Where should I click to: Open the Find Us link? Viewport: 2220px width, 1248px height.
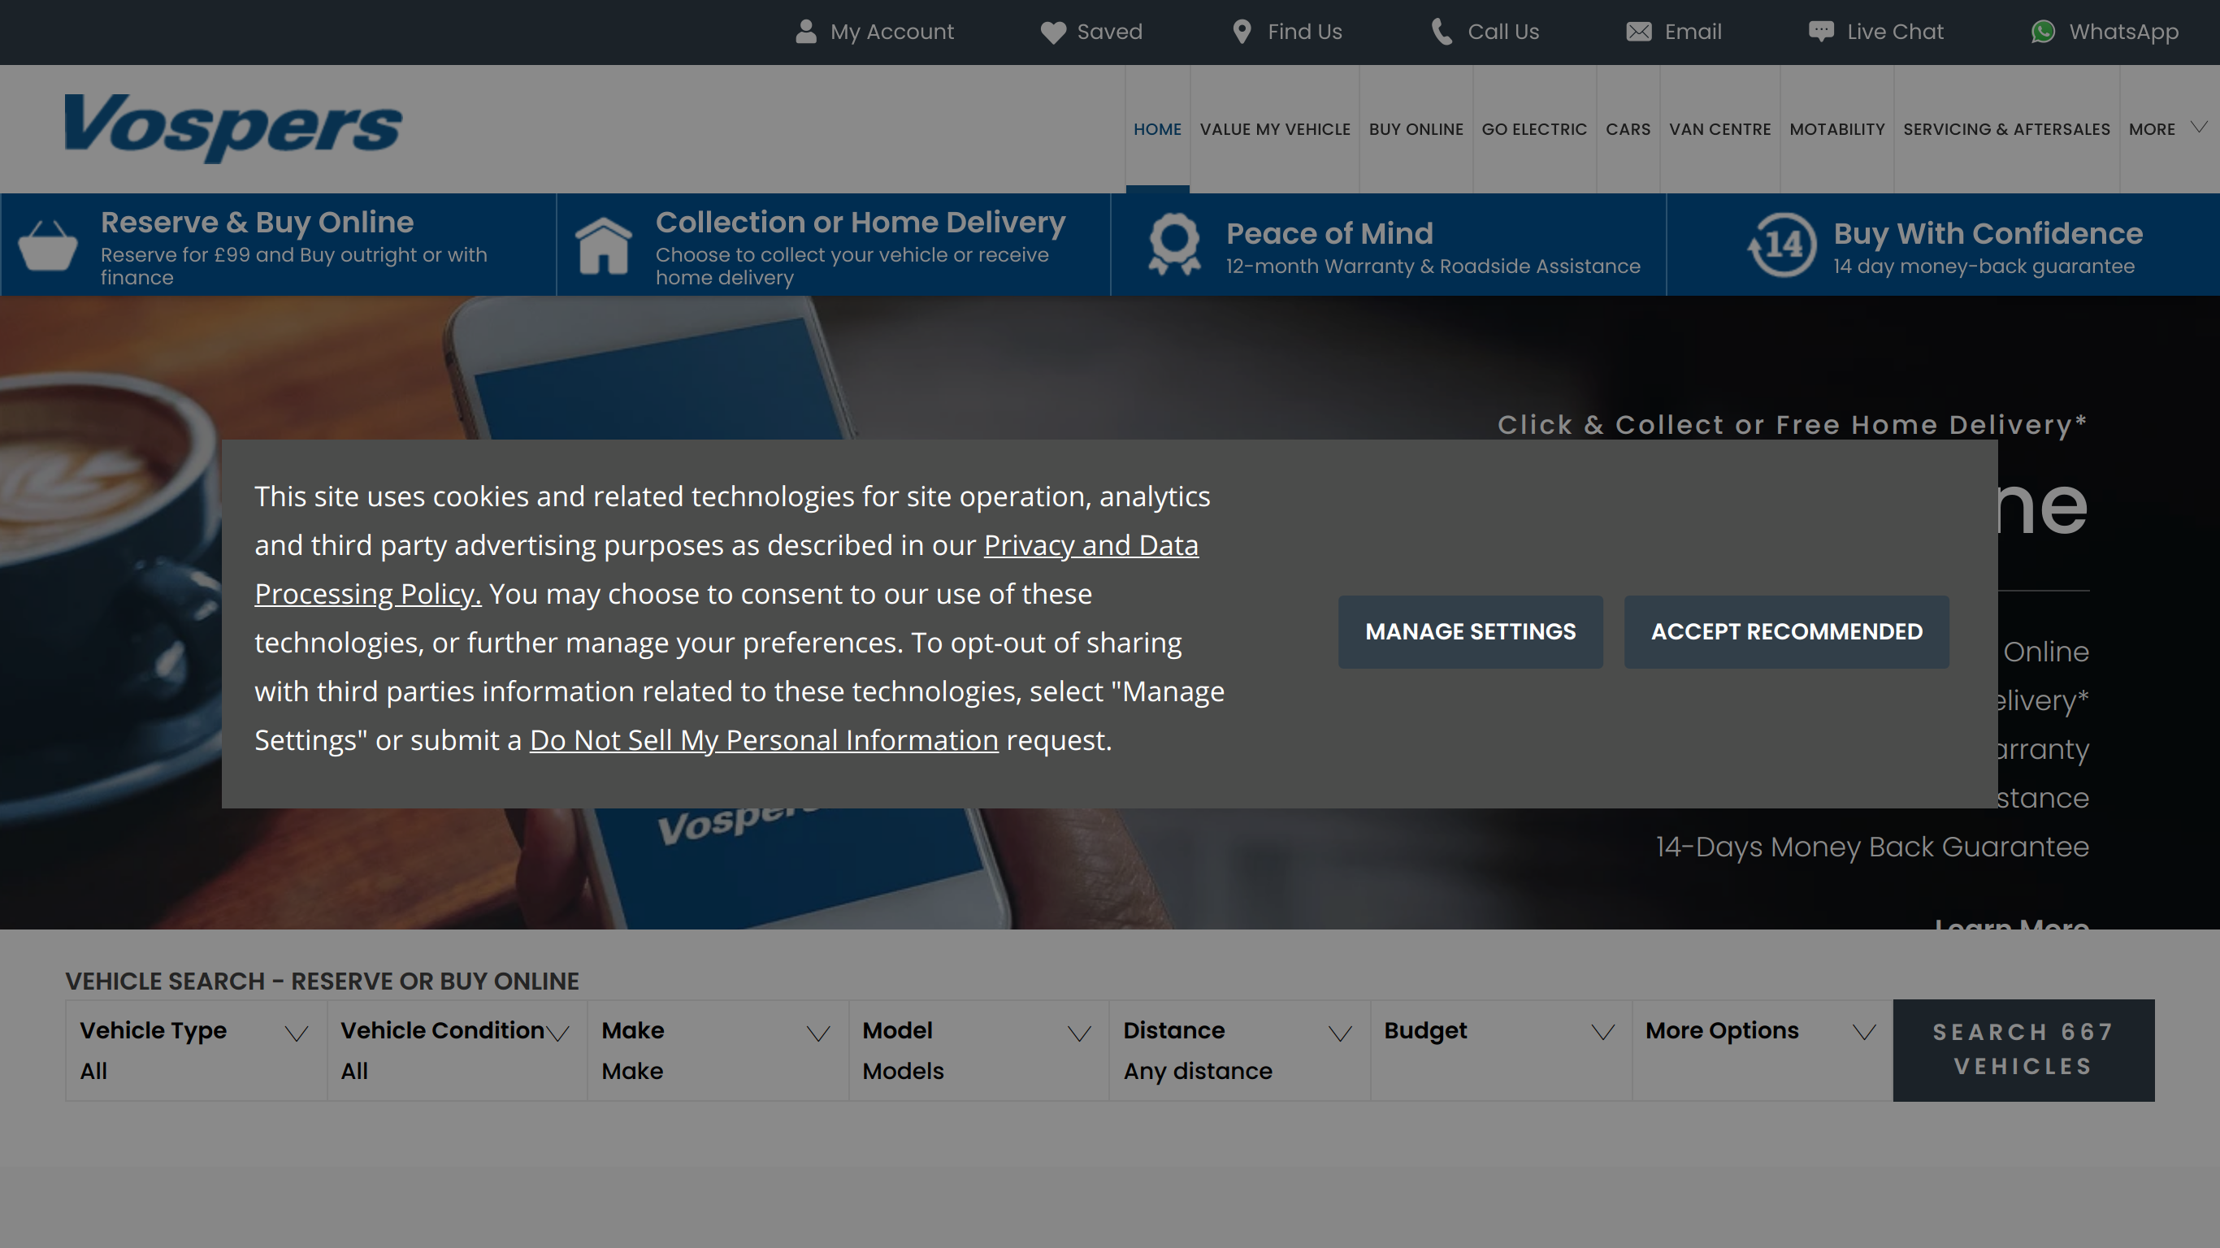coord(1287,32)
